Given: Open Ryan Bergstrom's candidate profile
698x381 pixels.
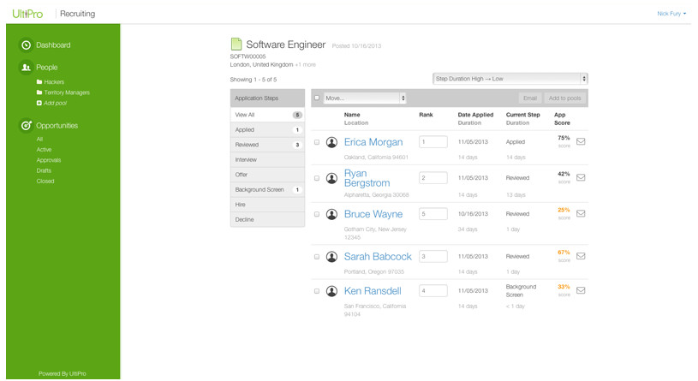Looking at the screenshot, I should pos(367,178).
